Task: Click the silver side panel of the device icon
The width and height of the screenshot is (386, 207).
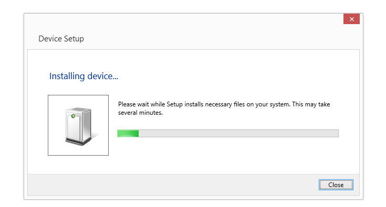Action: 87,125
